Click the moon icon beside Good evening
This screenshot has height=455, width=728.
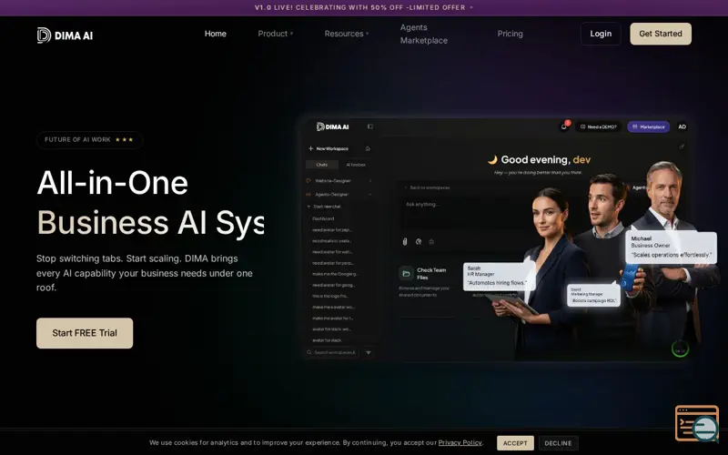click(492, 160)
